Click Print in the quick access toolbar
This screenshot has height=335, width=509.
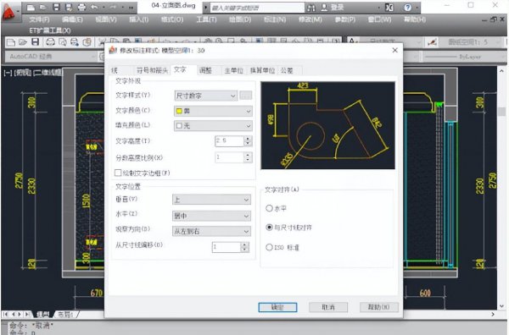click(81, 7)
